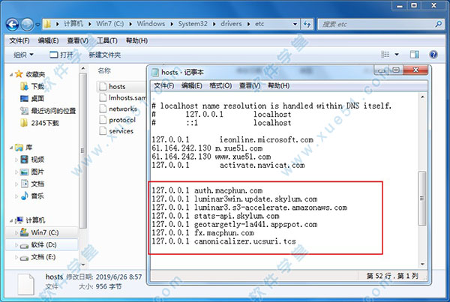Open the 组织 dropdown

tap(23, 55)
